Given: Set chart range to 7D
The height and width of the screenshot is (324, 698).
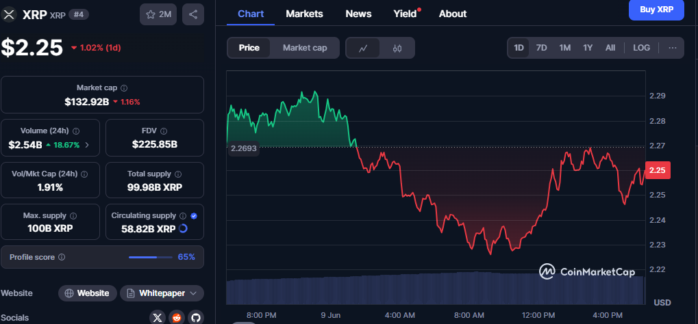Looking at the screenshot, I should (x=541, y=48).
